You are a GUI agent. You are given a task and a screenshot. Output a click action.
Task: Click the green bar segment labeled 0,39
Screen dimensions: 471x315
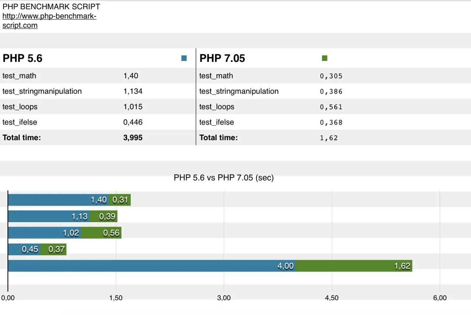click(104, 216)
